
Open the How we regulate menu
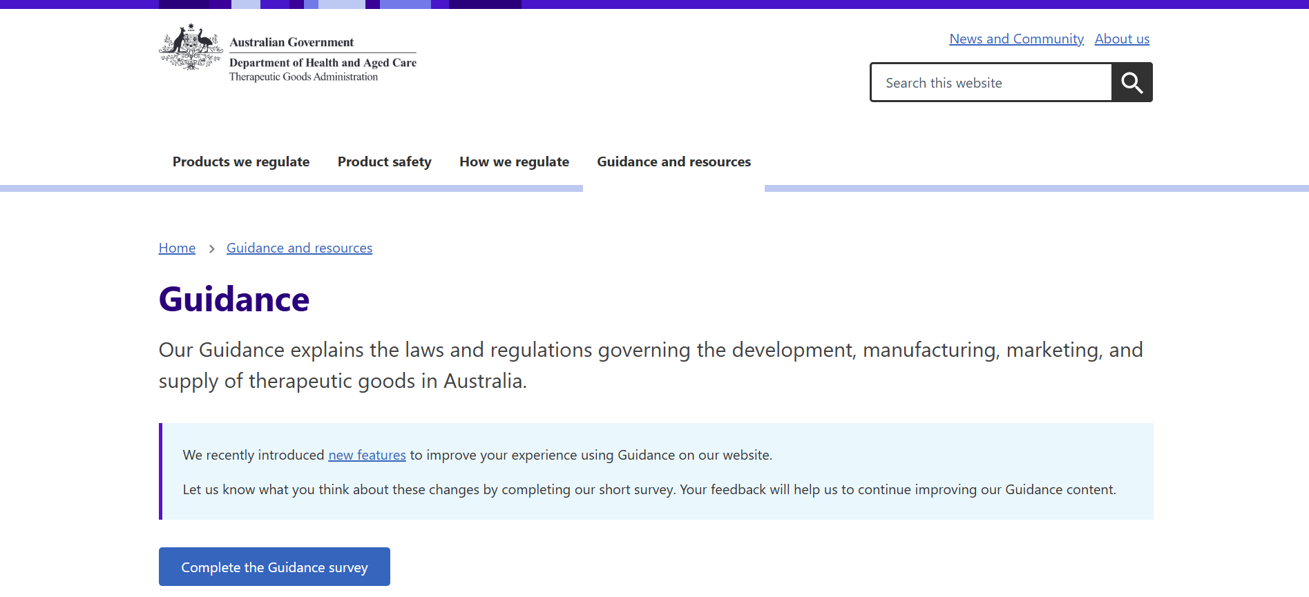tap(514, 162)
